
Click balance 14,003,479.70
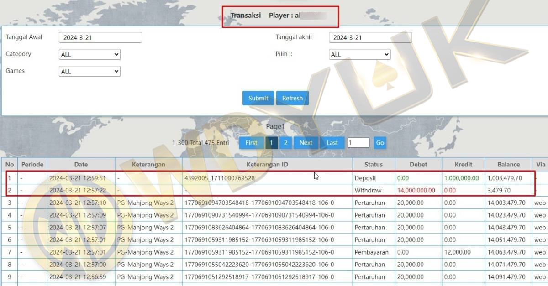(x=506, y=203)
